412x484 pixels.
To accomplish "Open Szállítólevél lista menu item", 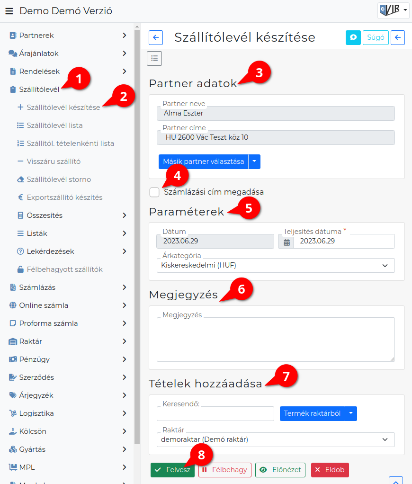I will click(x=54, y=125).
